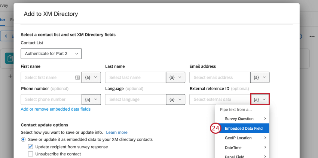The height and width of the screenshot is (158, 318).
Task: Open piped text menu for Last name
Action: [175, 78]
